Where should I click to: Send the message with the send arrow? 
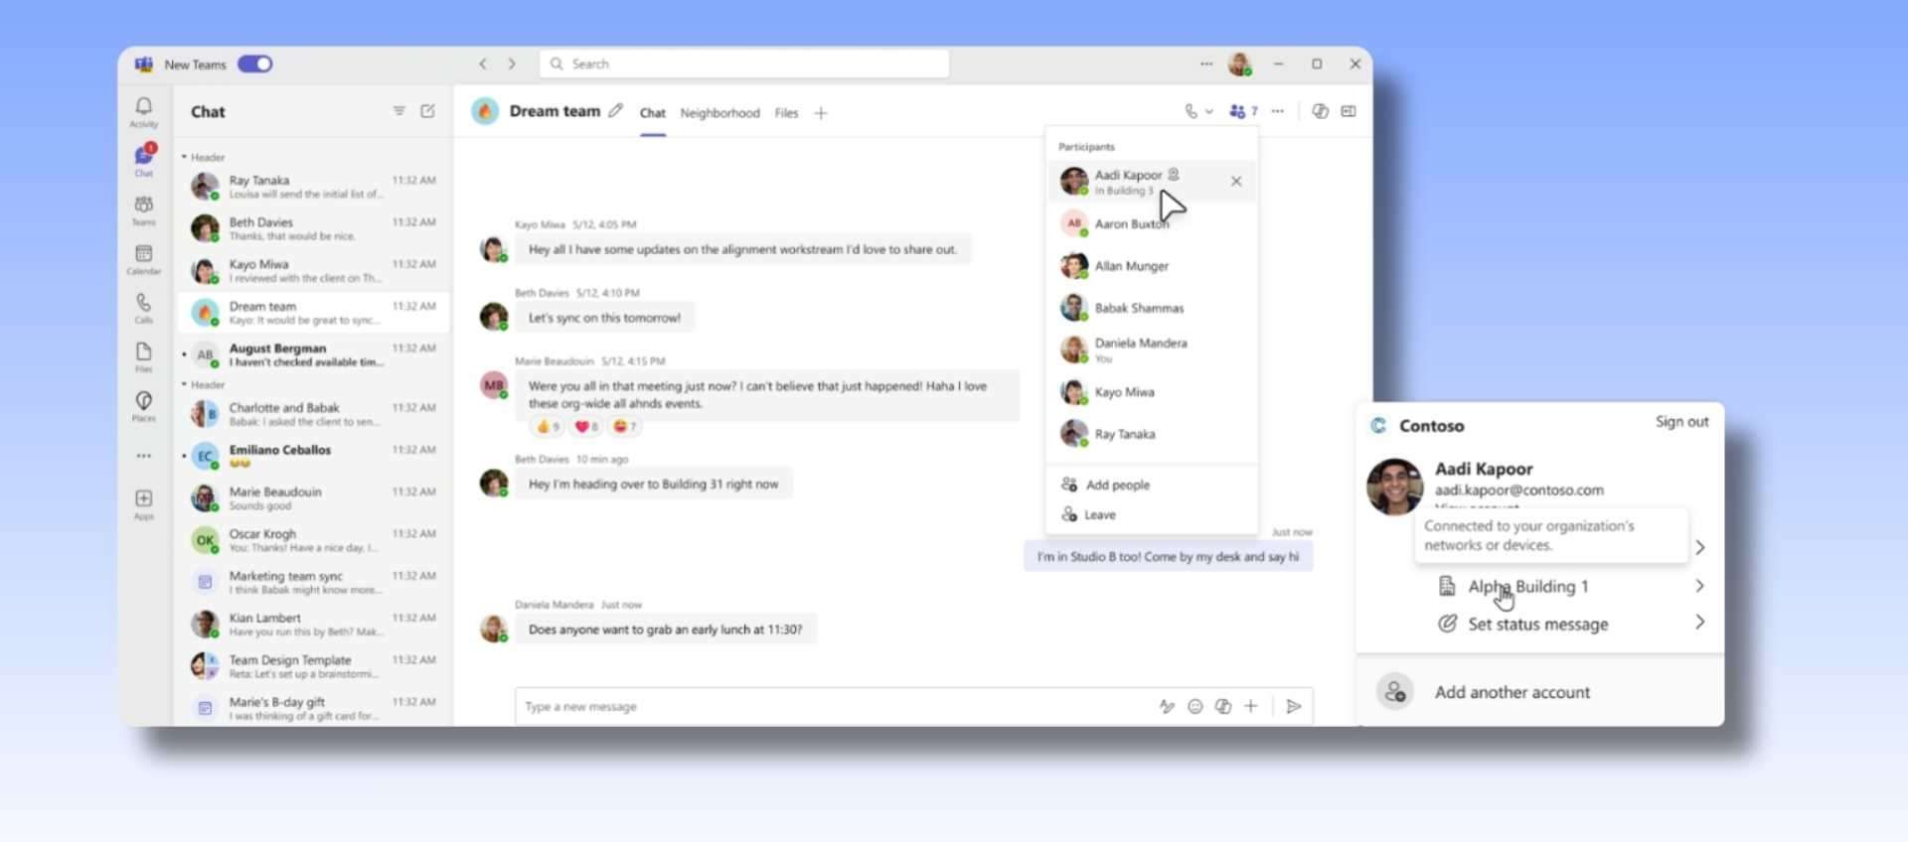tap(1294, 706)
